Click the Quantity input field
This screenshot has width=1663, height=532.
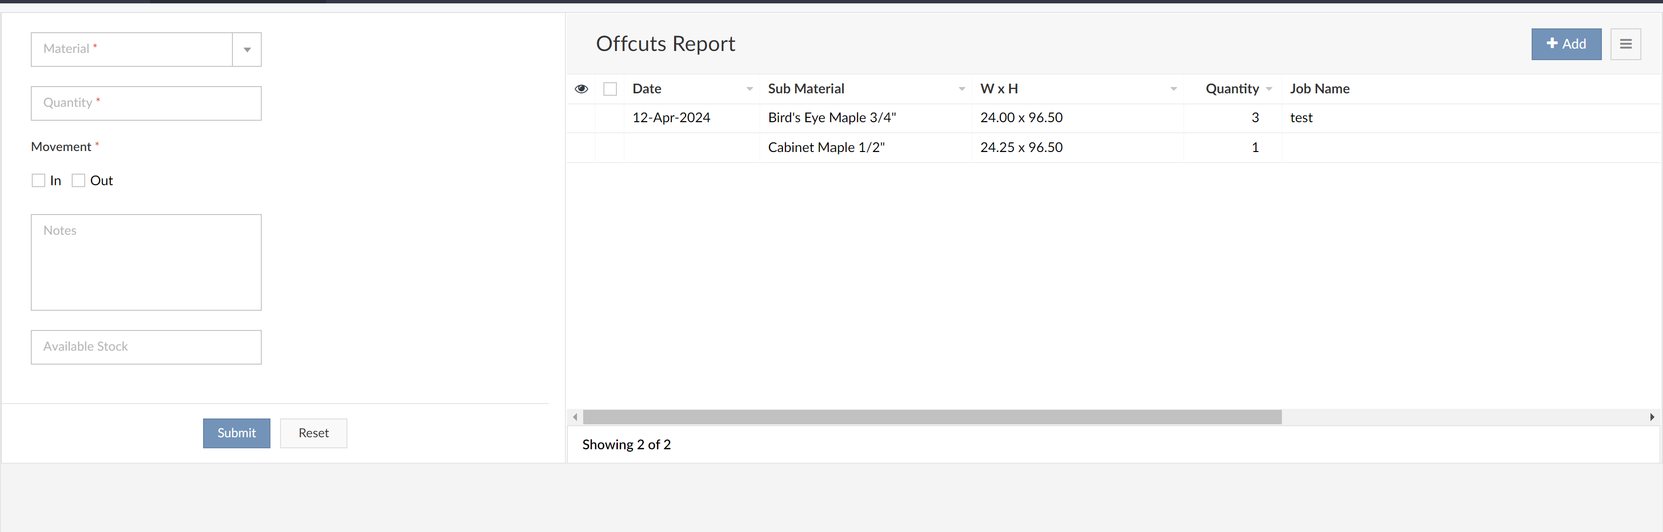[146, 102]
